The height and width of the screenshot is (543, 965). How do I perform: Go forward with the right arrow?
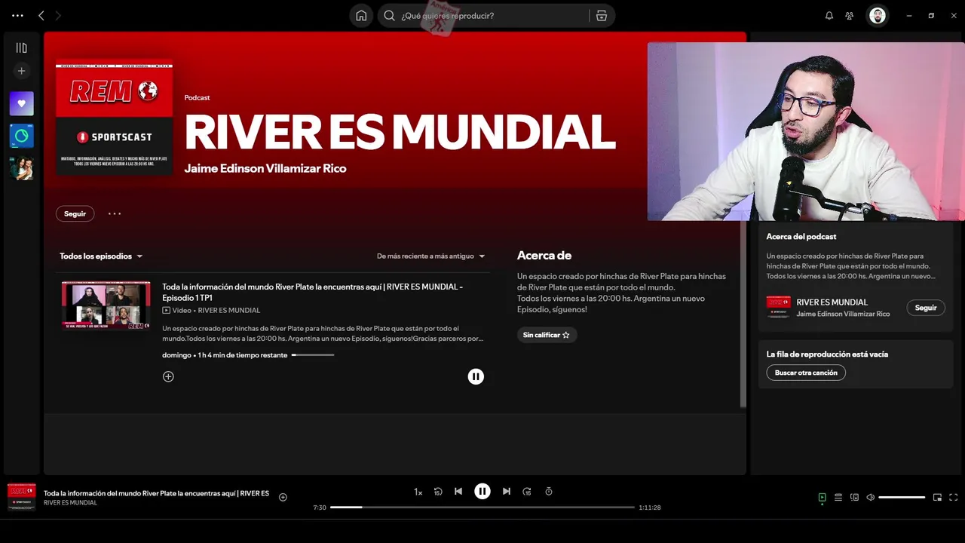59,15
